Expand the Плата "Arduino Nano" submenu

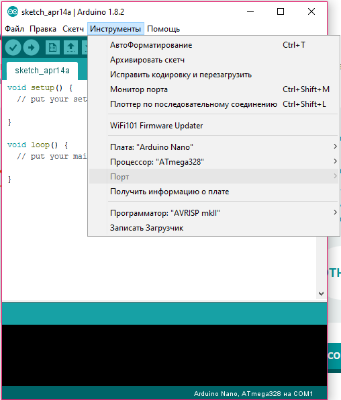[x=213, y=147]
